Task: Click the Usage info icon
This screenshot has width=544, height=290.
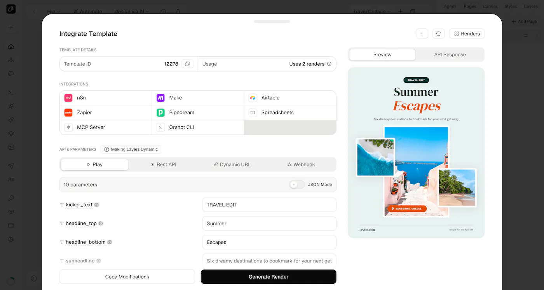Action: click(329, 64)
